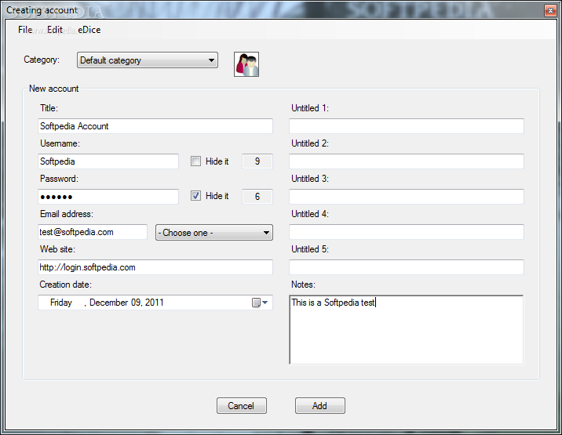Select the month December in Creation date
The width and height of the screenshot is (562, 435).
click(108, 303)
